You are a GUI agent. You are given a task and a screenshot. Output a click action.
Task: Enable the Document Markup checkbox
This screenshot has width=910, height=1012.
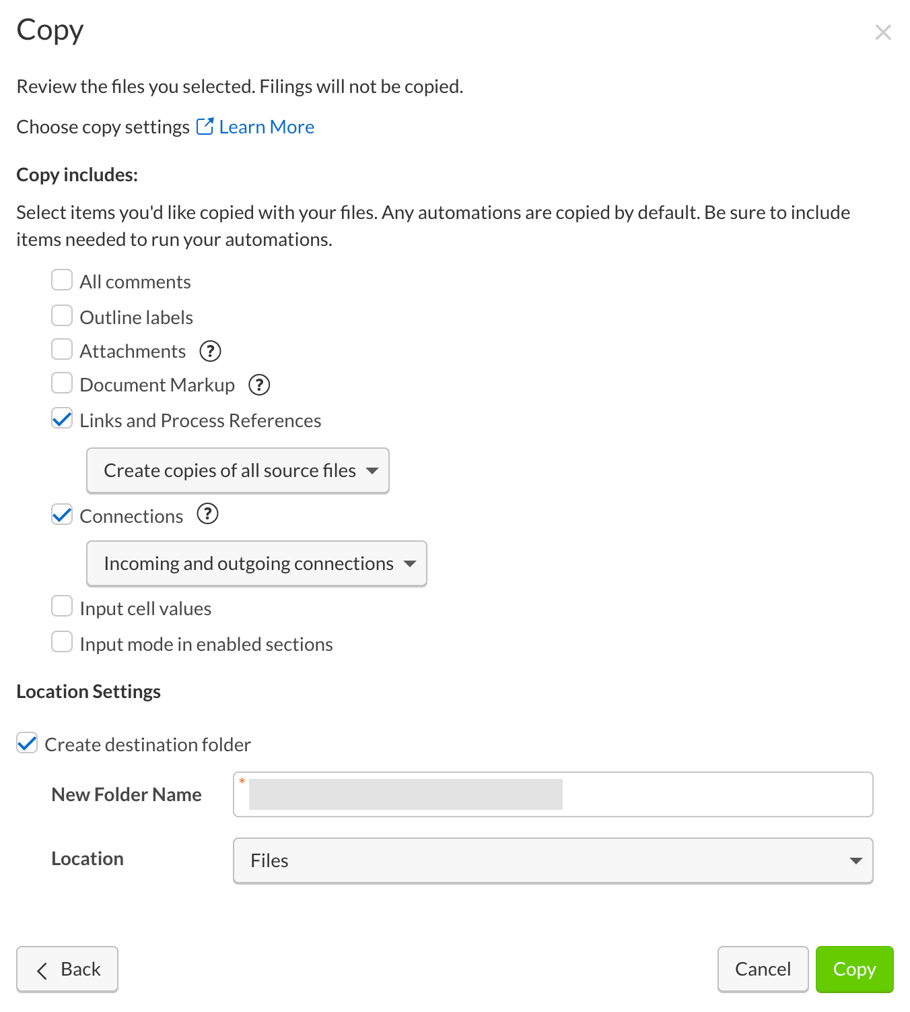point(62,383)
